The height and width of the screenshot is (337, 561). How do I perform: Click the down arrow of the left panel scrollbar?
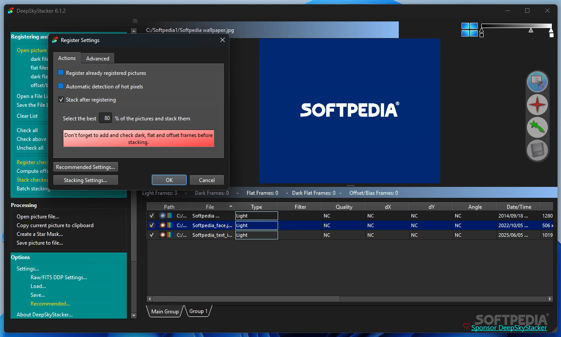(x=134, y=315)
